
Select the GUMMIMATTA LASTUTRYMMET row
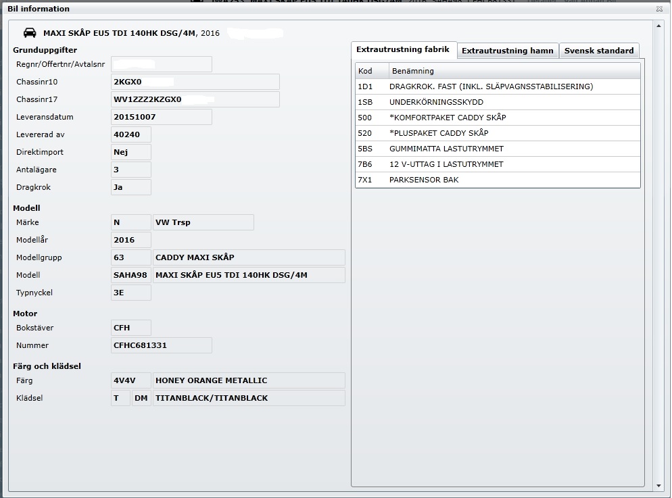point(498,149)
